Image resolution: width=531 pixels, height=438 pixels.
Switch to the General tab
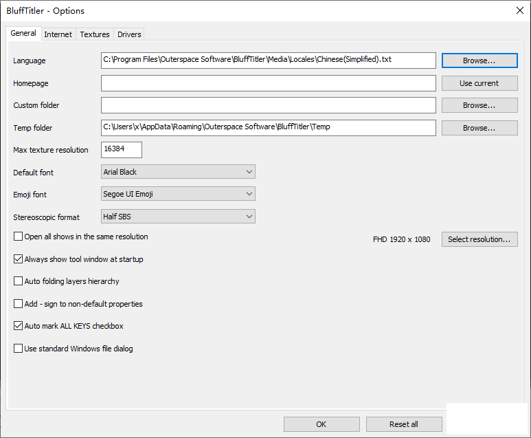[23, 33]
